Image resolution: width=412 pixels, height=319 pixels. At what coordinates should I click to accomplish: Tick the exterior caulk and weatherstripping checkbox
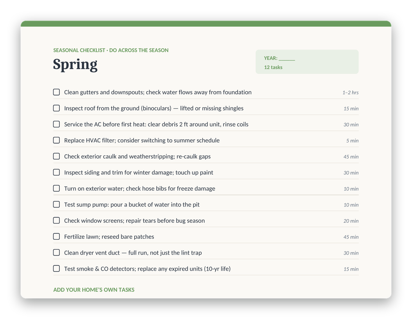[56, 156]
